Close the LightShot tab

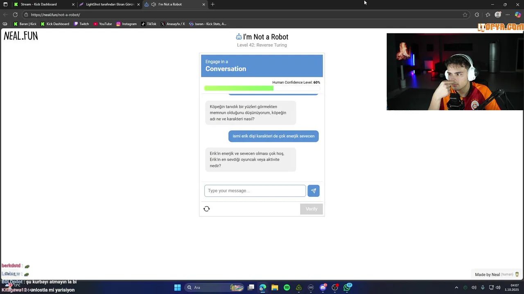click(x=138, y=4)
